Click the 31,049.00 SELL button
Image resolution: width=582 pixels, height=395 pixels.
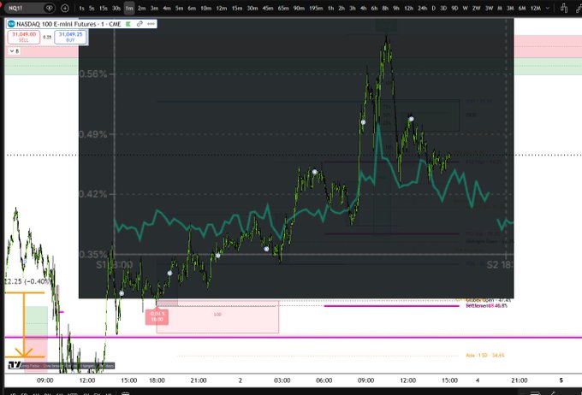[x=24, y=37]
